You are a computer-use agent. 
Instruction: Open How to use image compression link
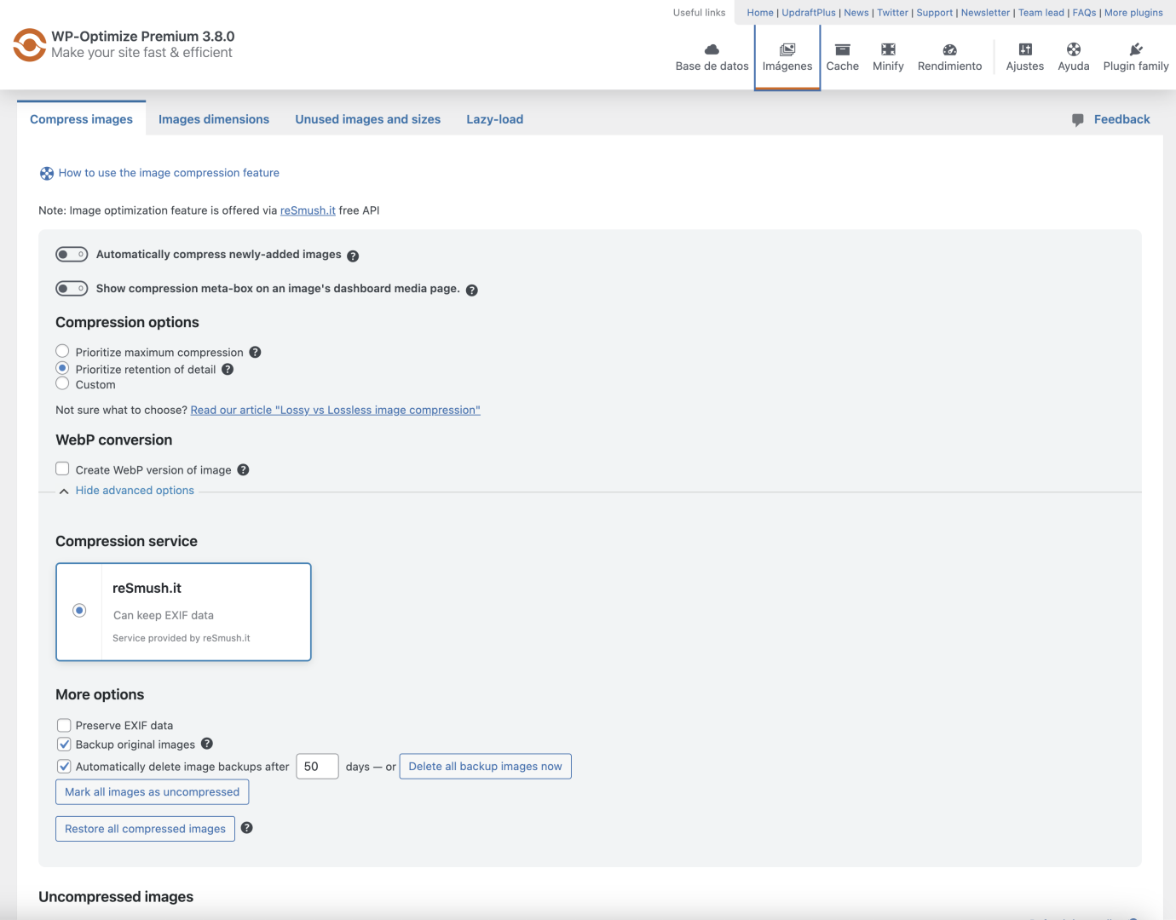pos(169,173)
